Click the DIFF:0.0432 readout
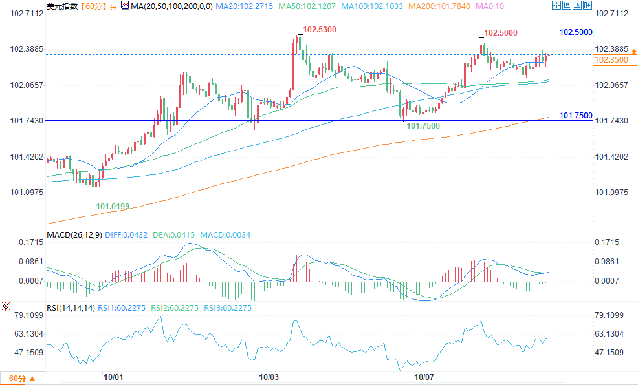Viewport: 638px width, 385px height. [126, 235]
